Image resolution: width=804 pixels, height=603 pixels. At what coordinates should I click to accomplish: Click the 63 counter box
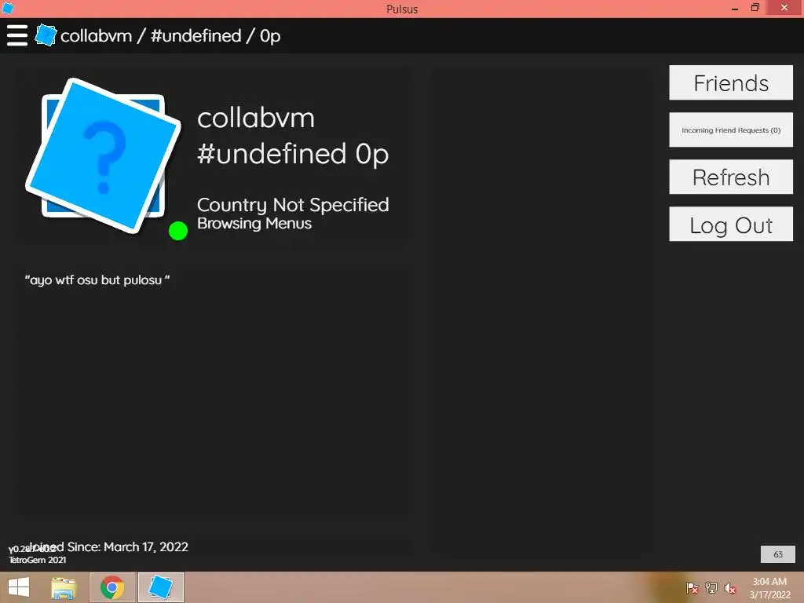[778, 554]
